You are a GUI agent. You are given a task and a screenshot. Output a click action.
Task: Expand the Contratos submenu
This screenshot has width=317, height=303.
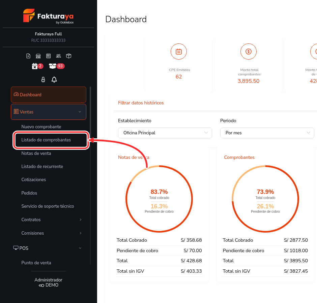pos(51,220)
